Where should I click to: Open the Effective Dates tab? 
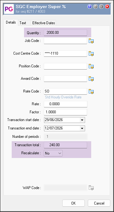click(43, 23)
